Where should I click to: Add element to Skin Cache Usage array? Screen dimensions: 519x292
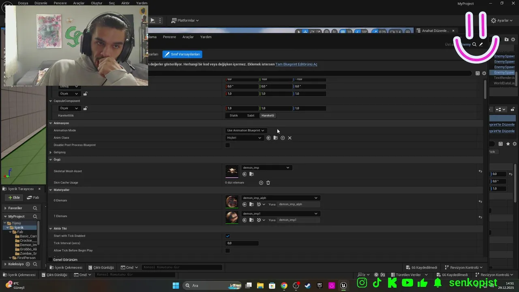pyautogui.click(x=261, y=183)
